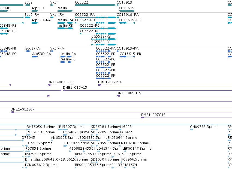Screen dimensions: 232x169
Task: Open the DME1-009H19 clone label
Action: tap(129, 93)
